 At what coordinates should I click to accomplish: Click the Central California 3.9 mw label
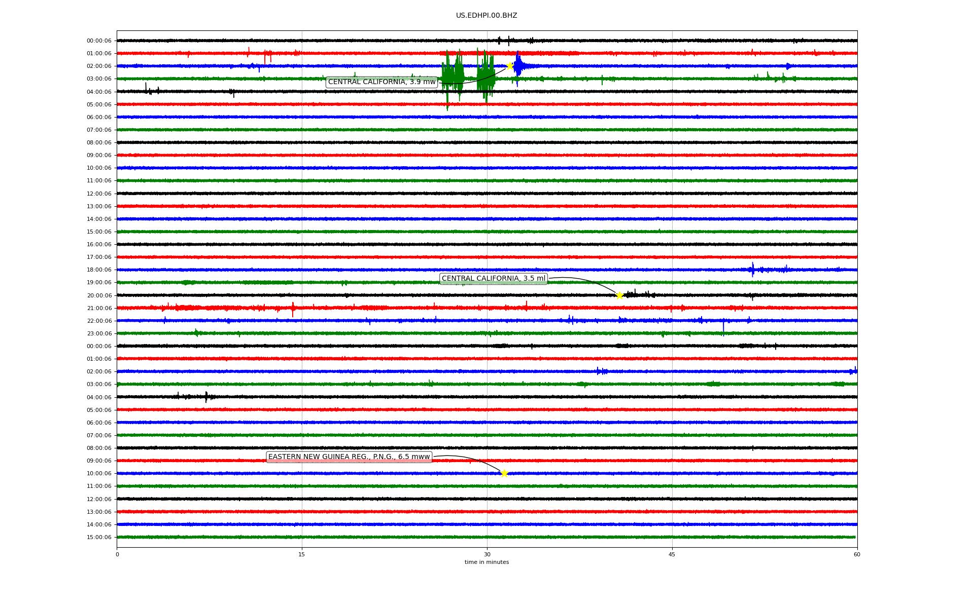(x=381, y=82)
